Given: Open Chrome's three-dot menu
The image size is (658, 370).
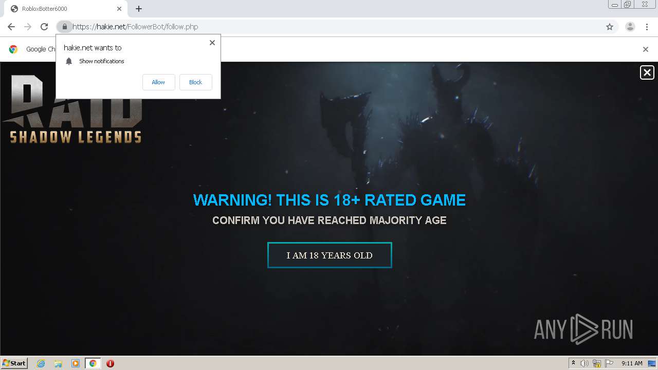Looking at the screenshot, I should point(647,27).
